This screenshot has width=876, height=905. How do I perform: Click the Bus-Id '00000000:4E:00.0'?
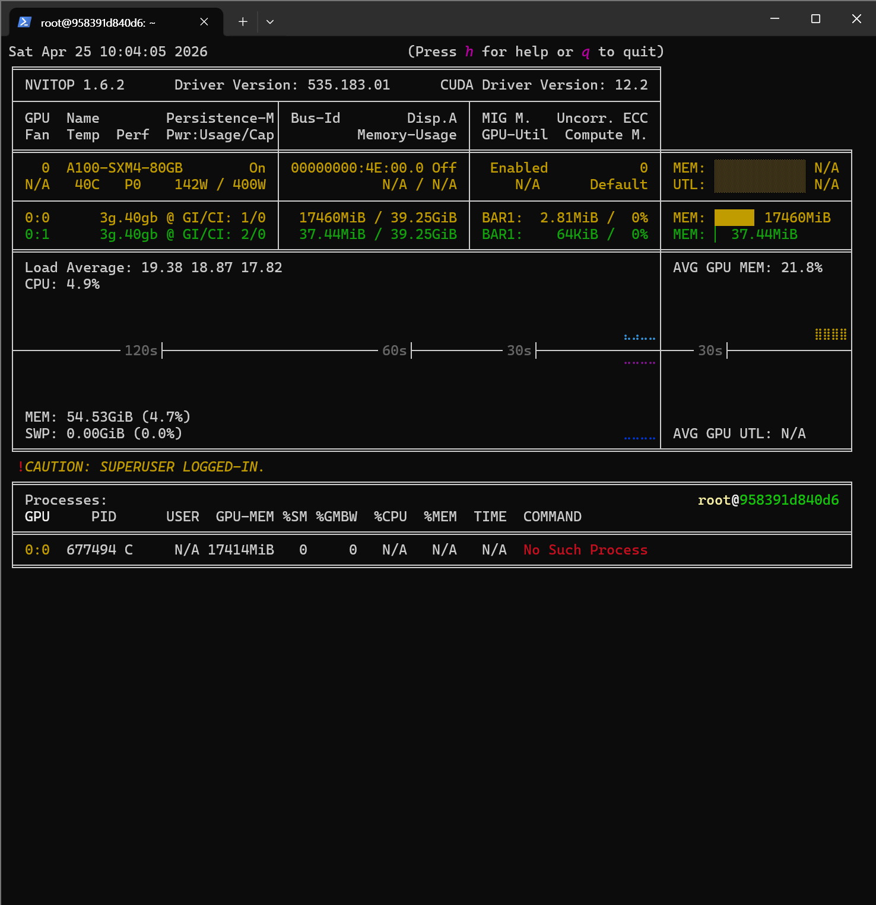(x=357, y=168)
